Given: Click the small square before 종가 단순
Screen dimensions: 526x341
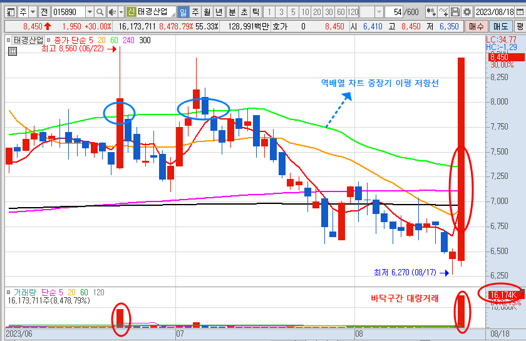Looking at the screenshot, I should tap(49, 40).
